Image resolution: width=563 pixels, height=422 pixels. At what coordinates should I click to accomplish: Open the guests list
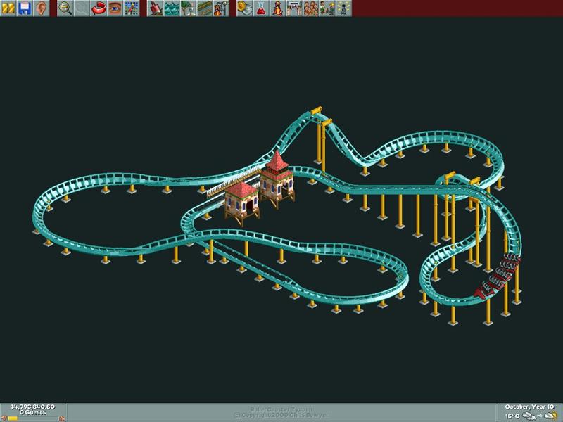(x=311, y=8)
